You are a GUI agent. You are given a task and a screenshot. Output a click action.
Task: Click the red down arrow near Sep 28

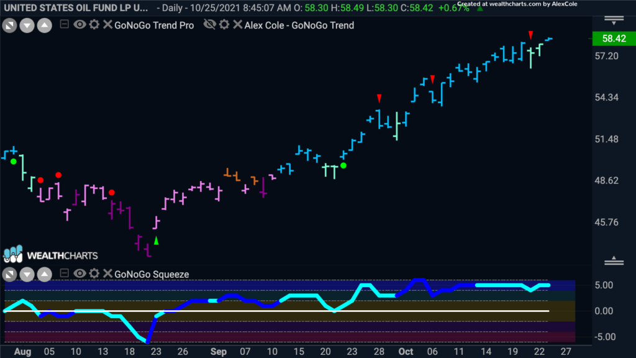[x=379, y=98]
